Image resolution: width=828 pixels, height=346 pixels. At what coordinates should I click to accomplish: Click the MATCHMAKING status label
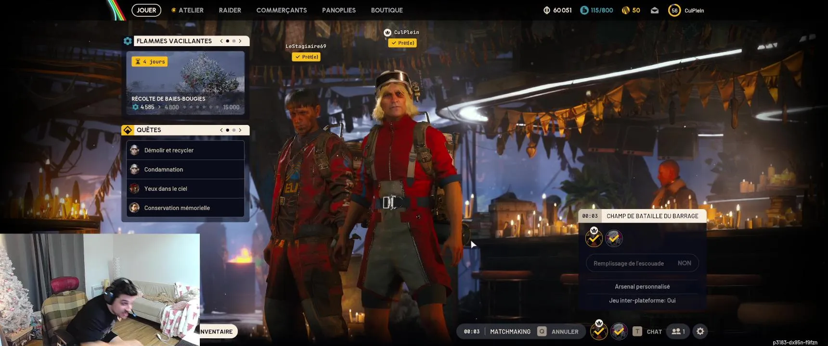tap(510, 332)
